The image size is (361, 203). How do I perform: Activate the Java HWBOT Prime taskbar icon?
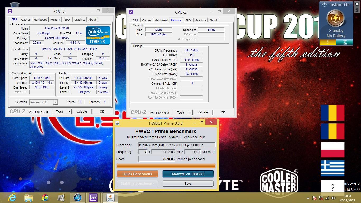pyautogui.click(x=110, y=197)
